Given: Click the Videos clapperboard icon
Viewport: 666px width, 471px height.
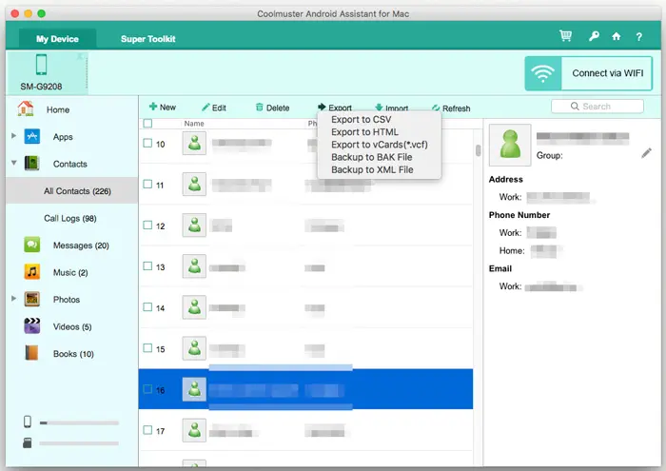Looking at the screenshot, I should 31,326.
